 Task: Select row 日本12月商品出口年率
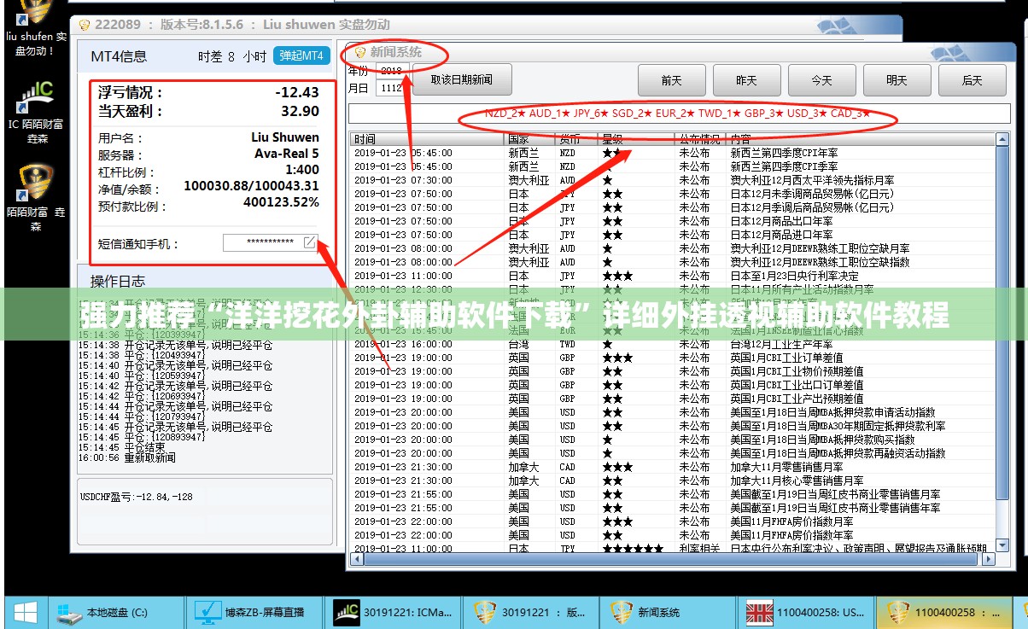[673, 221]
